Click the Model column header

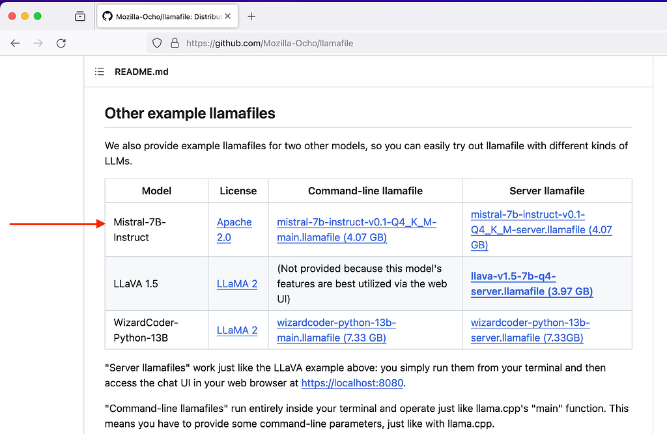pyautogui.click(x=156, y=191)
